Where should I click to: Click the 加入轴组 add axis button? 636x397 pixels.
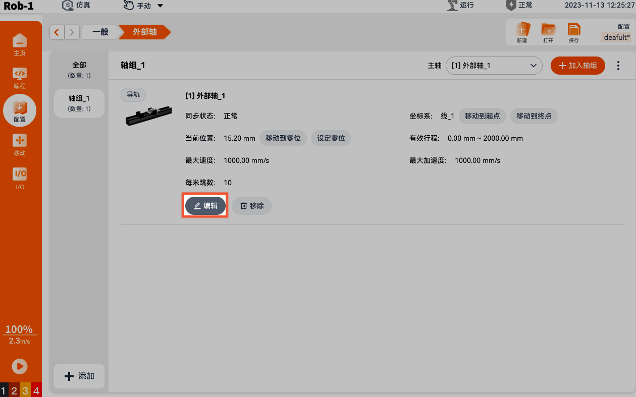578,66
